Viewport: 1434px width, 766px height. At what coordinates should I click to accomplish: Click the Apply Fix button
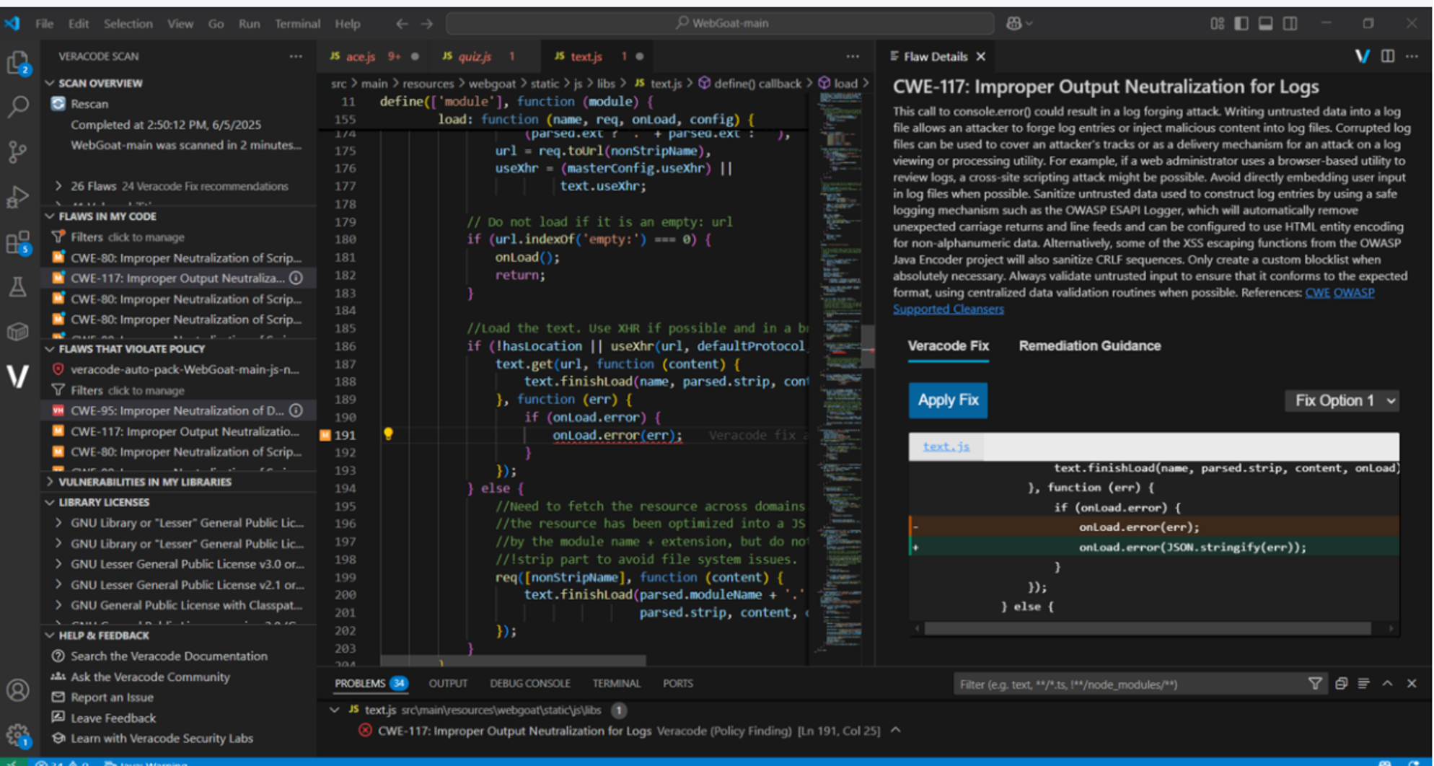(948, 400)
